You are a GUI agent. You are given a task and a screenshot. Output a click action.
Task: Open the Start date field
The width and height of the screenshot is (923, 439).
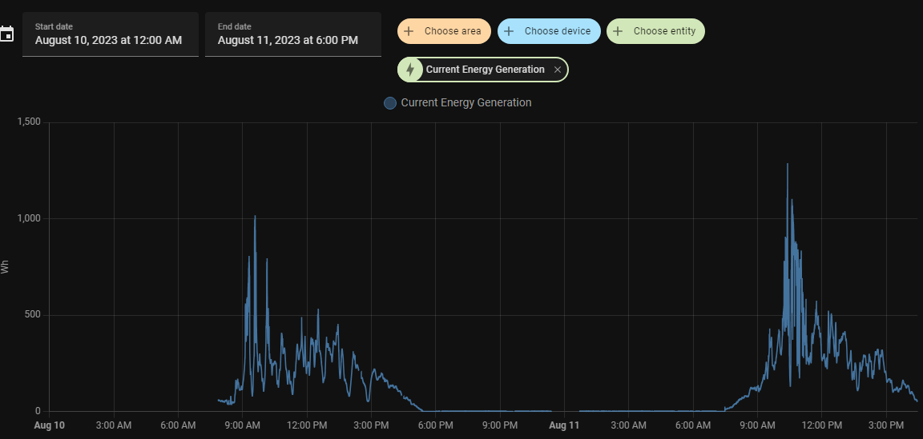click(x=110, y=34)
